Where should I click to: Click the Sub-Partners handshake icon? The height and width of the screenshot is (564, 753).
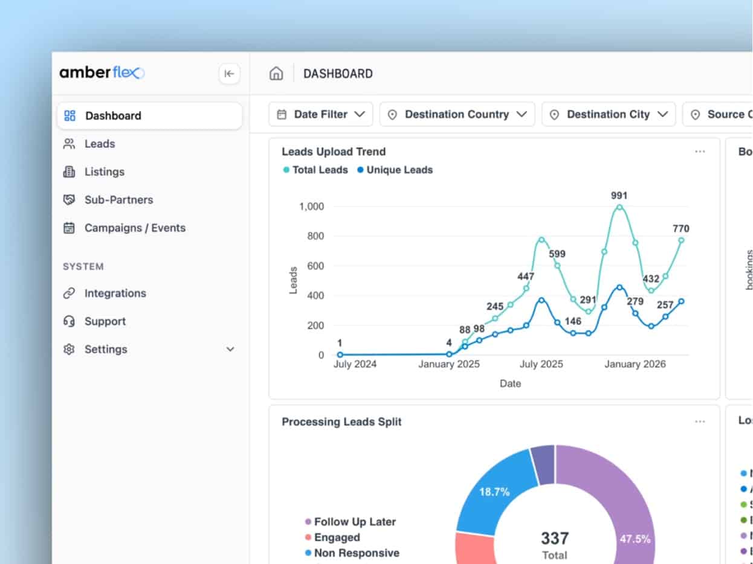point(69,199)
